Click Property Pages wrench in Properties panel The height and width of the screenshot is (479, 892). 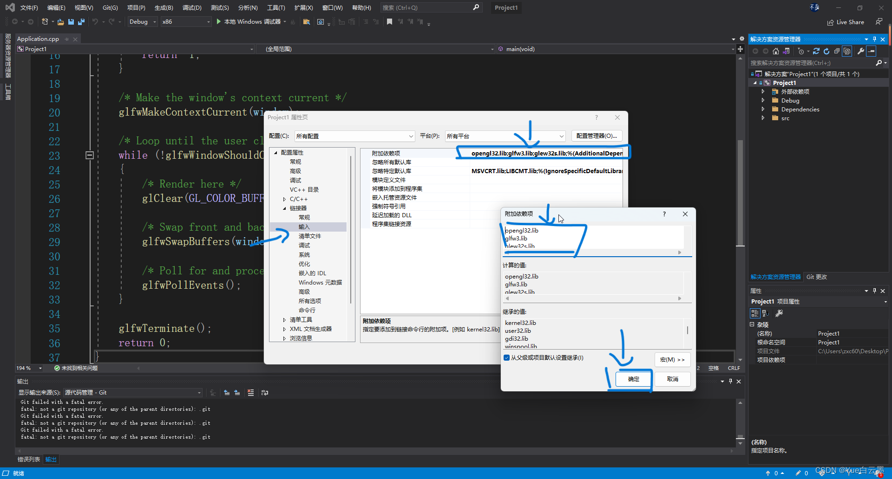coord(779,313)
